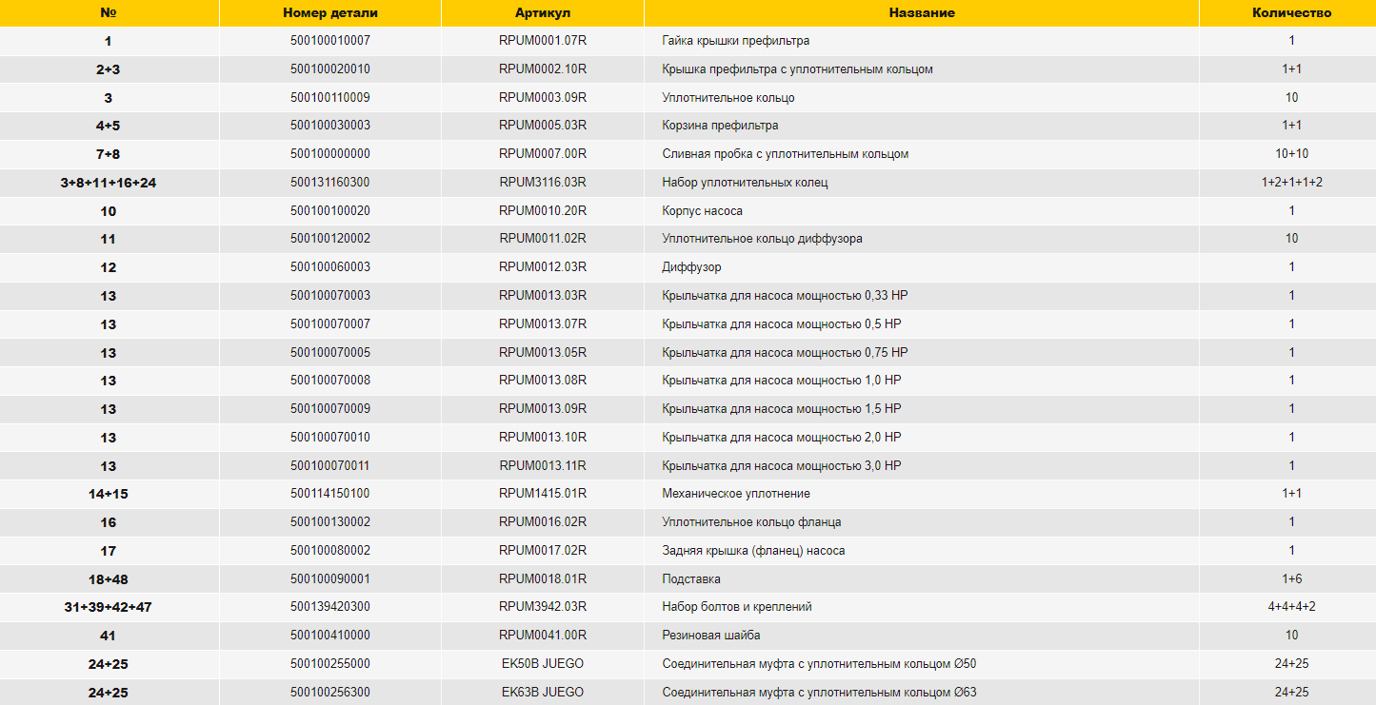Screen dimensions: 1376x705
Task: Select part number 500100070008
Action: pos(330,381)
